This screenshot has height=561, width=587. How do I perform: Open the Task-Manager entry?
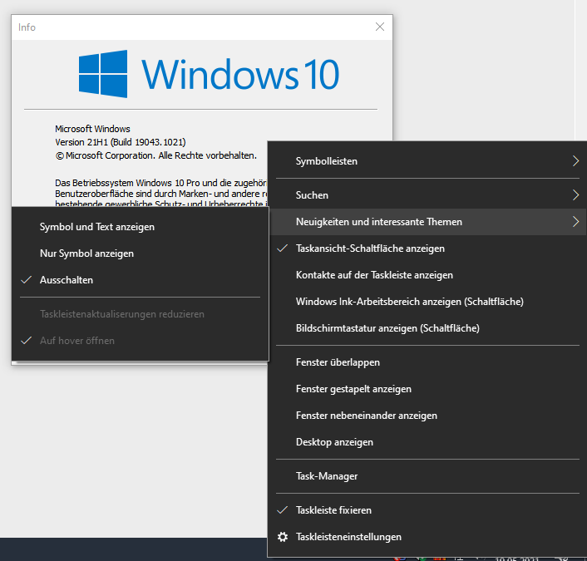427,476
